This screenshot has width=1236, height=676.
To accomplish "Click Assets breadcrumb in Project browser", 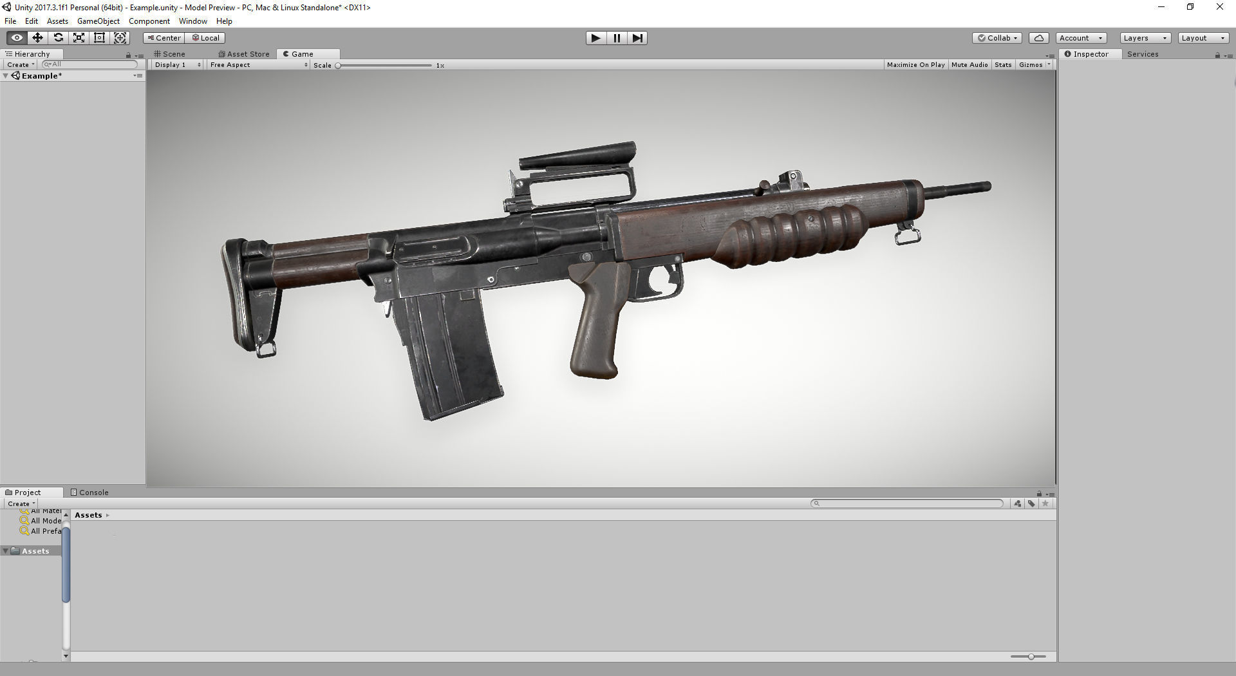I will (x=88, y=515).
